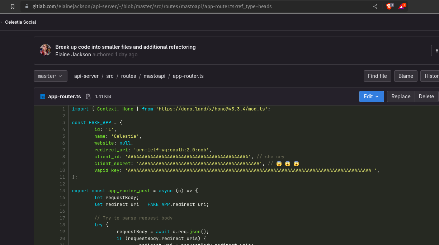Navigate to api-server breadcrumb
This screenshot has width=439, height=245.
[86, 76]
